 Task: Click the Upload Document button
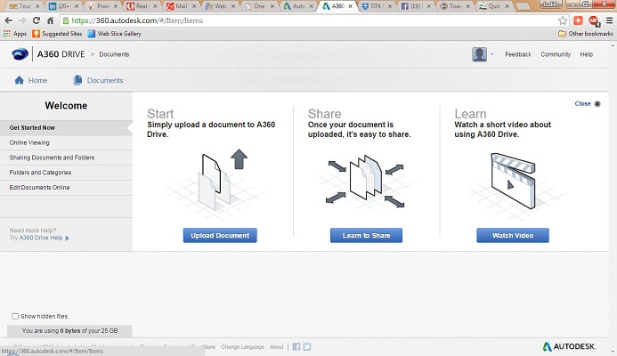pyautogui.click(x=220, y=235)
